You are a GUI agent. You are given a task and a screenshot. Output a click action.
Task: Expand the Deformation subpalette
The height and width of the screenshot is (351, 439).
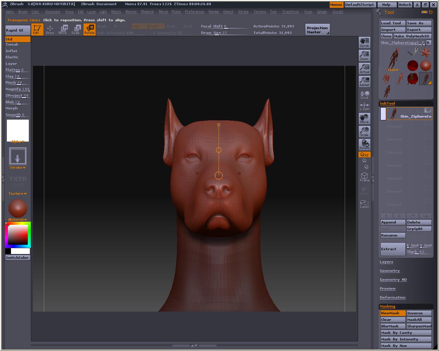392,298
